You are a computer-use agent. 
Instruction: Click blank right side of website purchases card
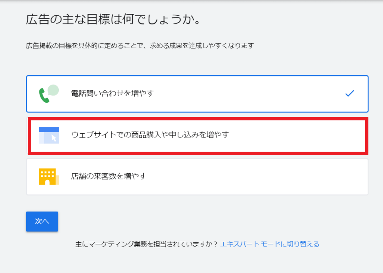pyautogui.click(x=293, y=136)
